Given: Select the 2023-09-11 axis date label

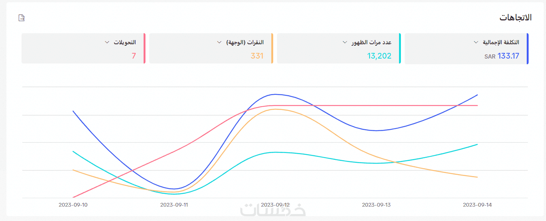Looking at the screenshot, I should pyautogui.click(x=174, y=205).
